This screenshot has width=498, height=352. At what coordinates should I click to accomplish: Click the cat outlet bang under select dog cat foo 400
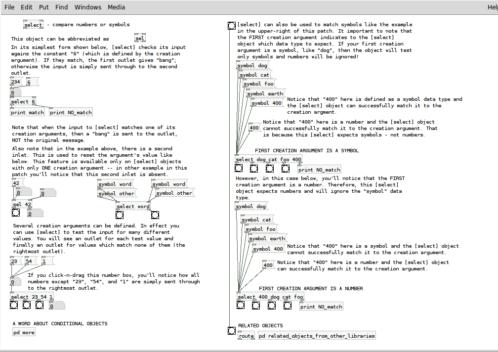click(254, 168)
